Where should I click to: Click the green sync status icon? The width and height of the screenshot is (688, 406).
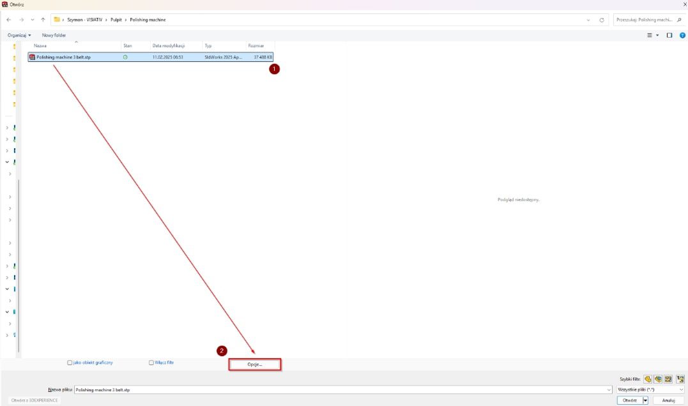(125, 57)
